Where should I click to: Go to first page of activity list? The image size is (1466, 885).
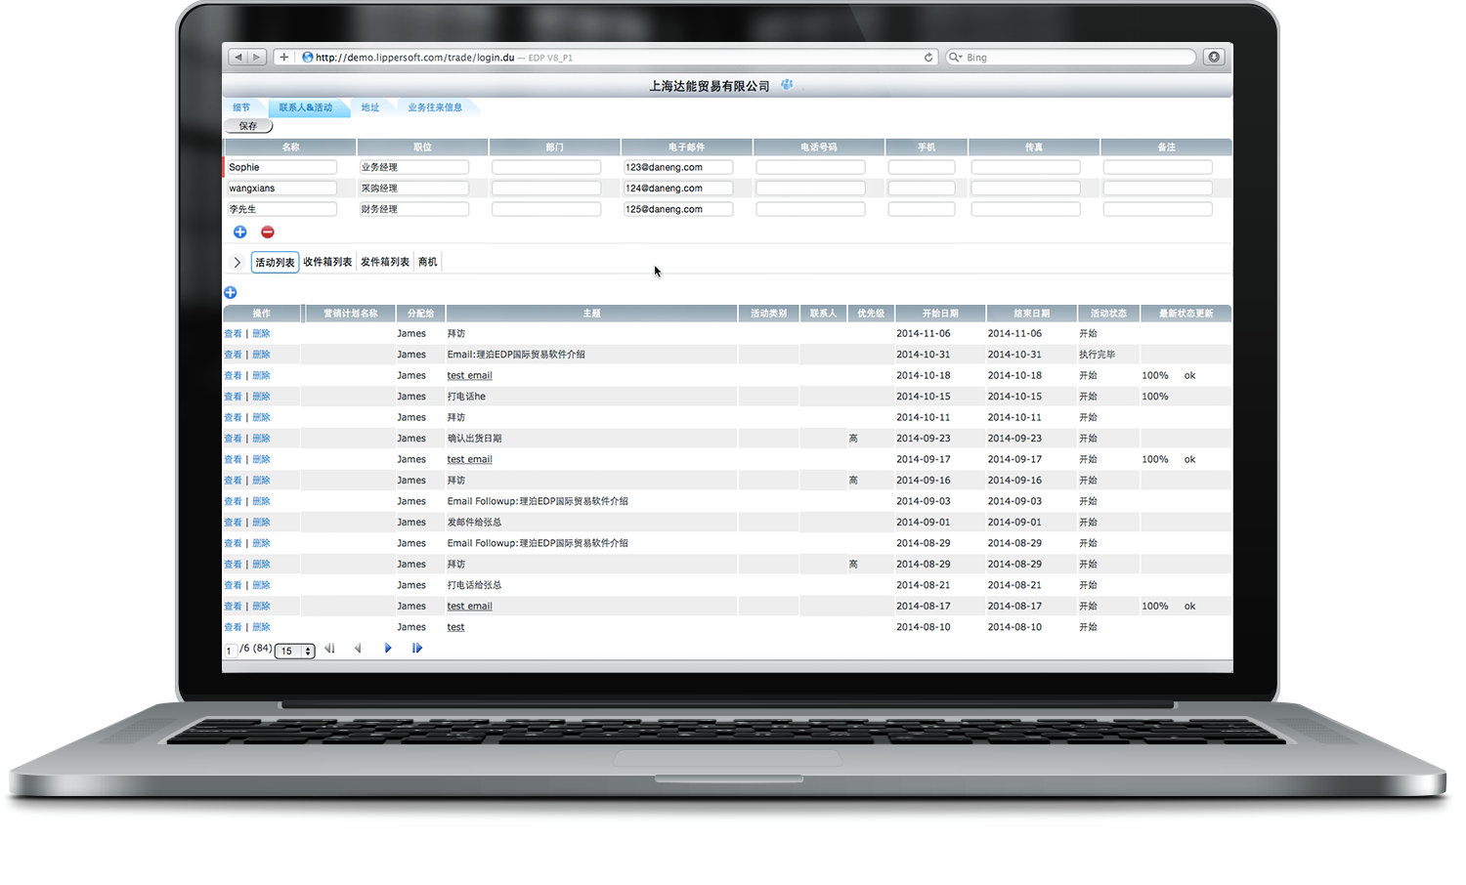click(x=329, y=649)
